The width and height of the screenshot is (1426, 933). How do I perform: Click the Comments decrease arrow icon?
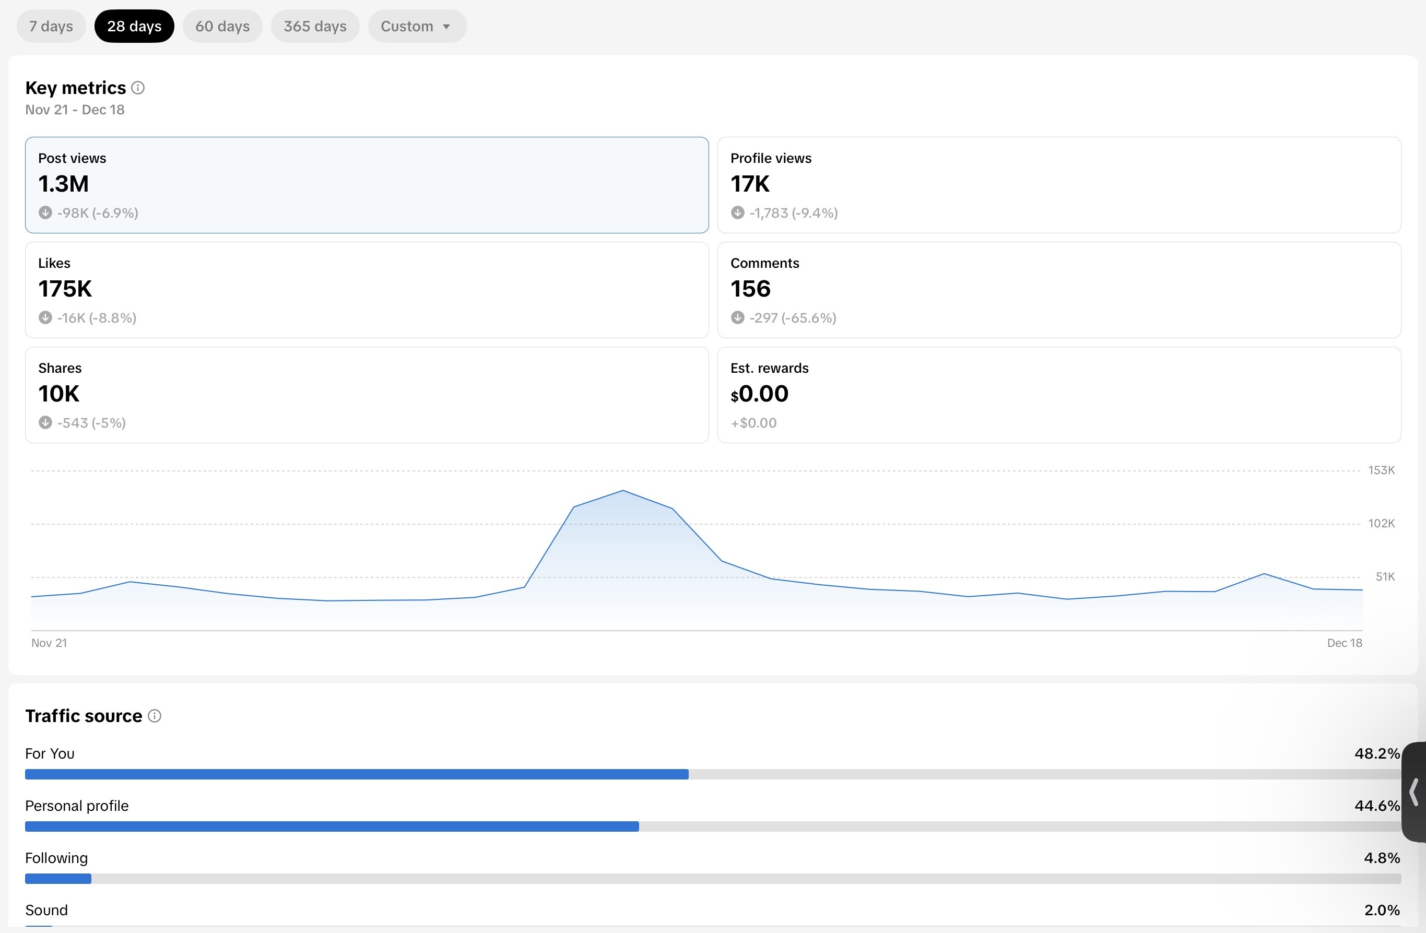(x=738, y=317)
